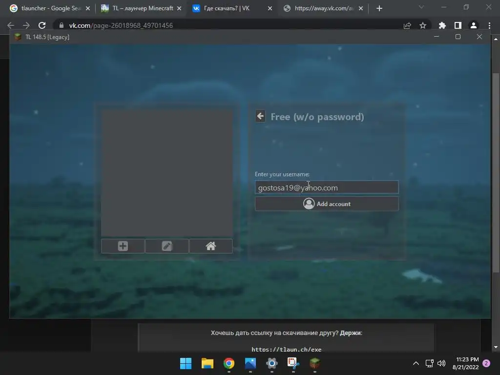Click the pencil edit-account icon button
Screen dimensions: 500x375
(x=167, y=246)
